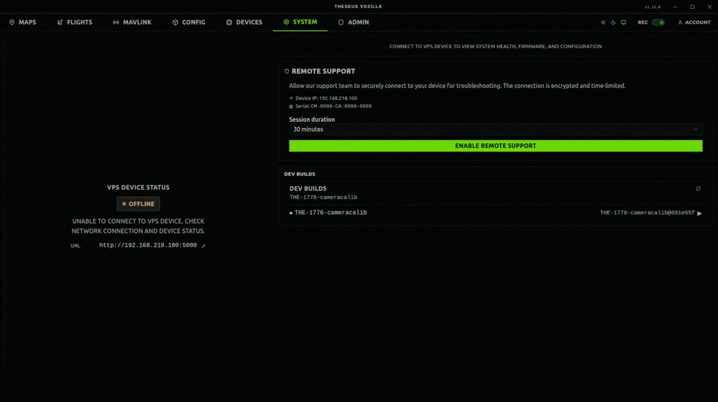Click the Account user icon
This screenshot has height=402, width=718.
coord(680,23)
